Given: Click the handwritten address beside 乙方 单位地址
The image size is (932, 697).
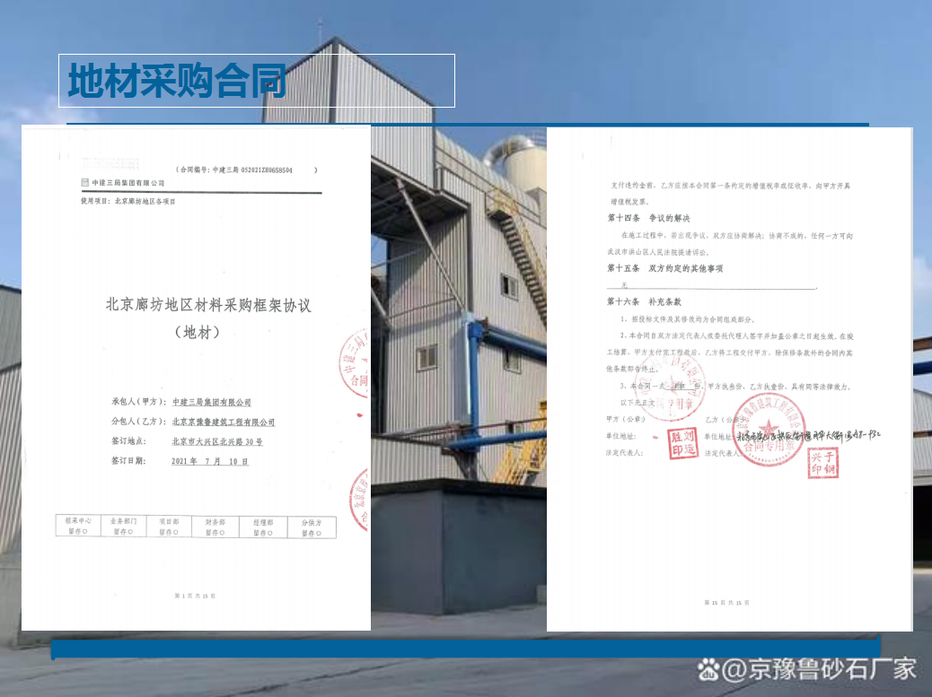Looking at the screenshot, I should 808,435.
